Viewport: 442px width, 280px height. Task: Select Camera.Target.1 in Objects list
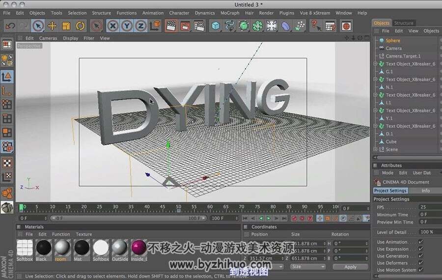[403, 56]
